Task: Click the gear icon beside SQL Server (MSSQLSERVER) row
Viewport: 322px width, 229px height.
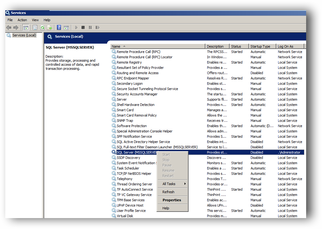Action: coord(114,152)
